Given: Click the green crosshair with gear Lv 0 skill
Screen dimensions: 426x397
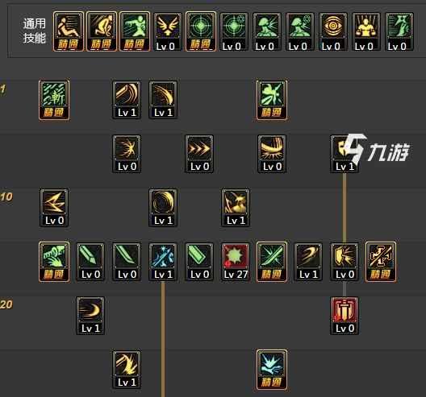Looking at the screenshot, I should coord(234,31).
